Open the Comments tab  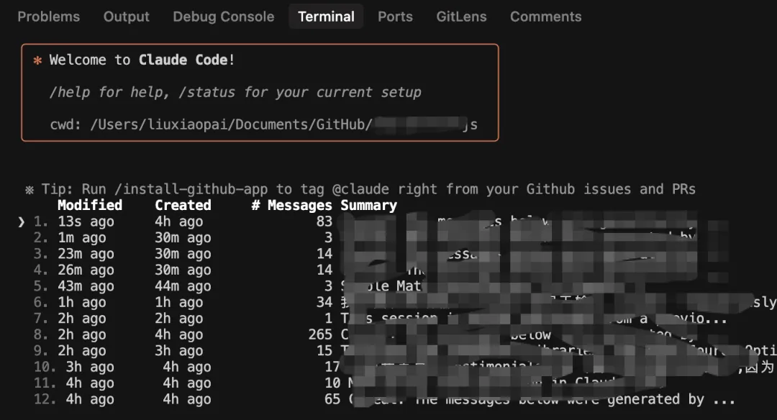[545, 17]
